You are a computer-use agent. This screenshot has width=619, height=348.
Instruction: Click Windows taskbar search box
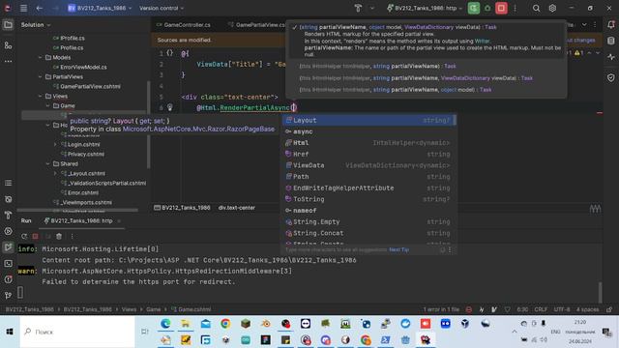point(77,332)
